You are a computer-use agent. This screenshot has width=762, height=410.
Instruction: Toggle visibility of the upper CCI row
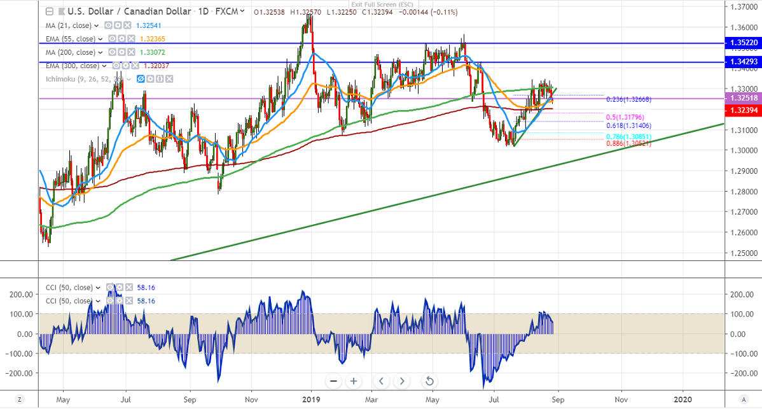click(x=110, y=287)
